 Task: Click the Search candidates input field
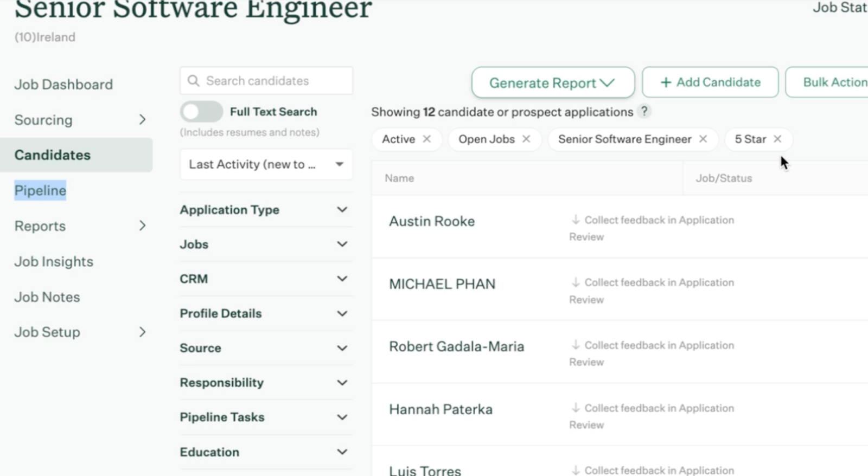[x=274, y=81]
